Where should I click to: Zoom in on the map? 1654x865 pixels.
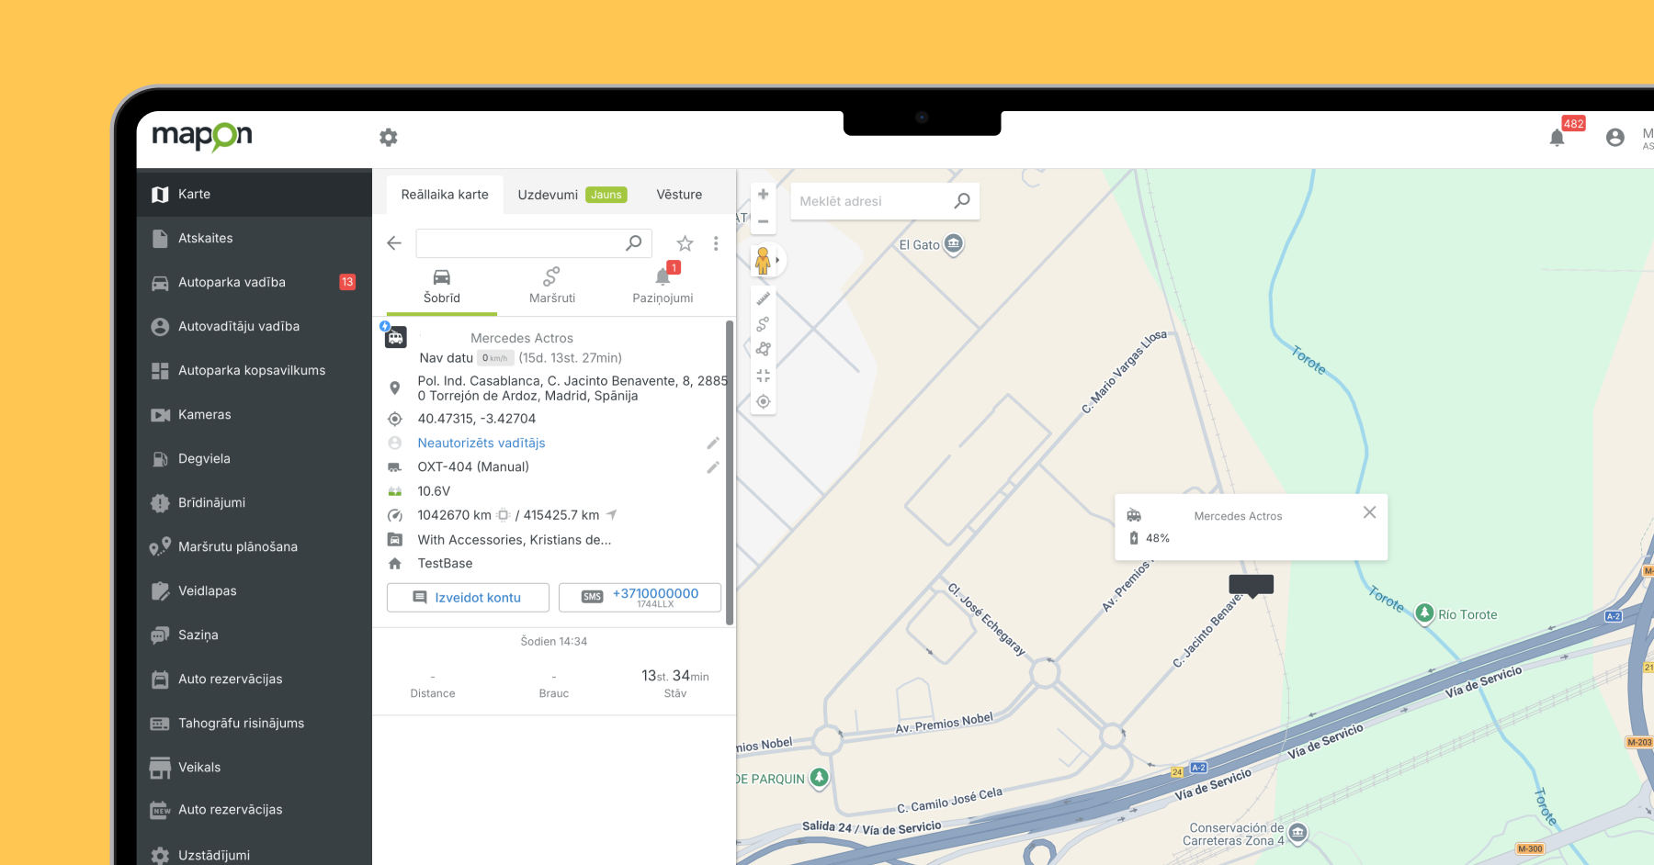click(763, 195)
